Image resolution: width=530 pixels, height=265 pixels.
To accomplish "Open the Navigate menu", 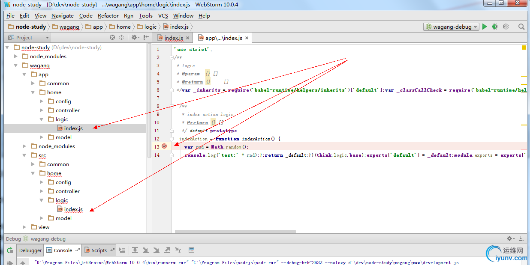I will [x=63, y=16].
